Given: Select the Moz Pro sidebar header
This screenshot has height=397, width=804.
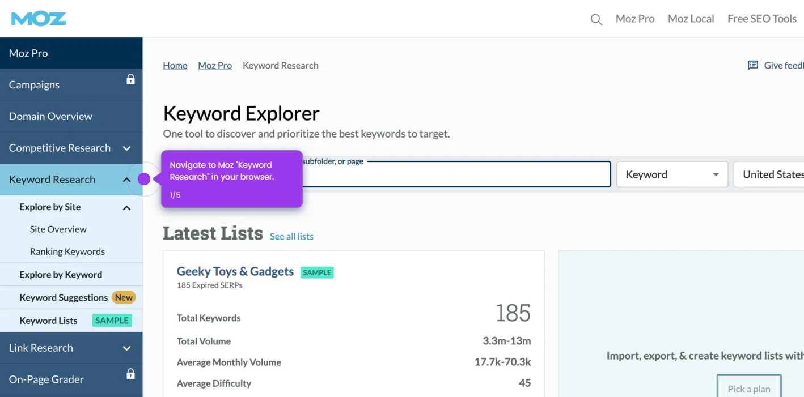Looking at the screenshot, I should [x=71, y=53].
